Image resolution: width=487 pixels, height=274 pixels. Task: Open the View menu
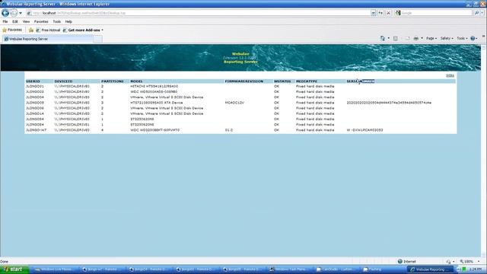point(26,22)
